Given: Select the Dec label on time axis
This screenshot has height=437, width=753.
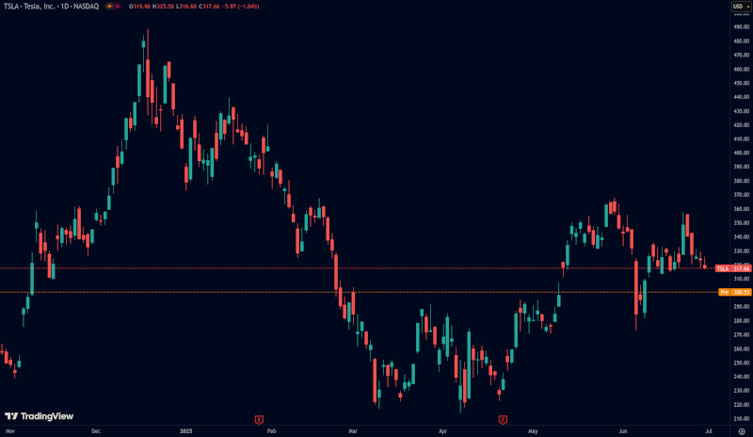Looking at the screenshot, I should coord(96,429).
